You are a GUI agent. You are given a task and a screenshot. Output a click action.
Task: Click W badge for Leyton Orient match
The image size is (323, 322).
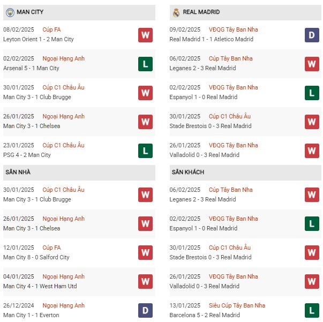tap(145, 35)
